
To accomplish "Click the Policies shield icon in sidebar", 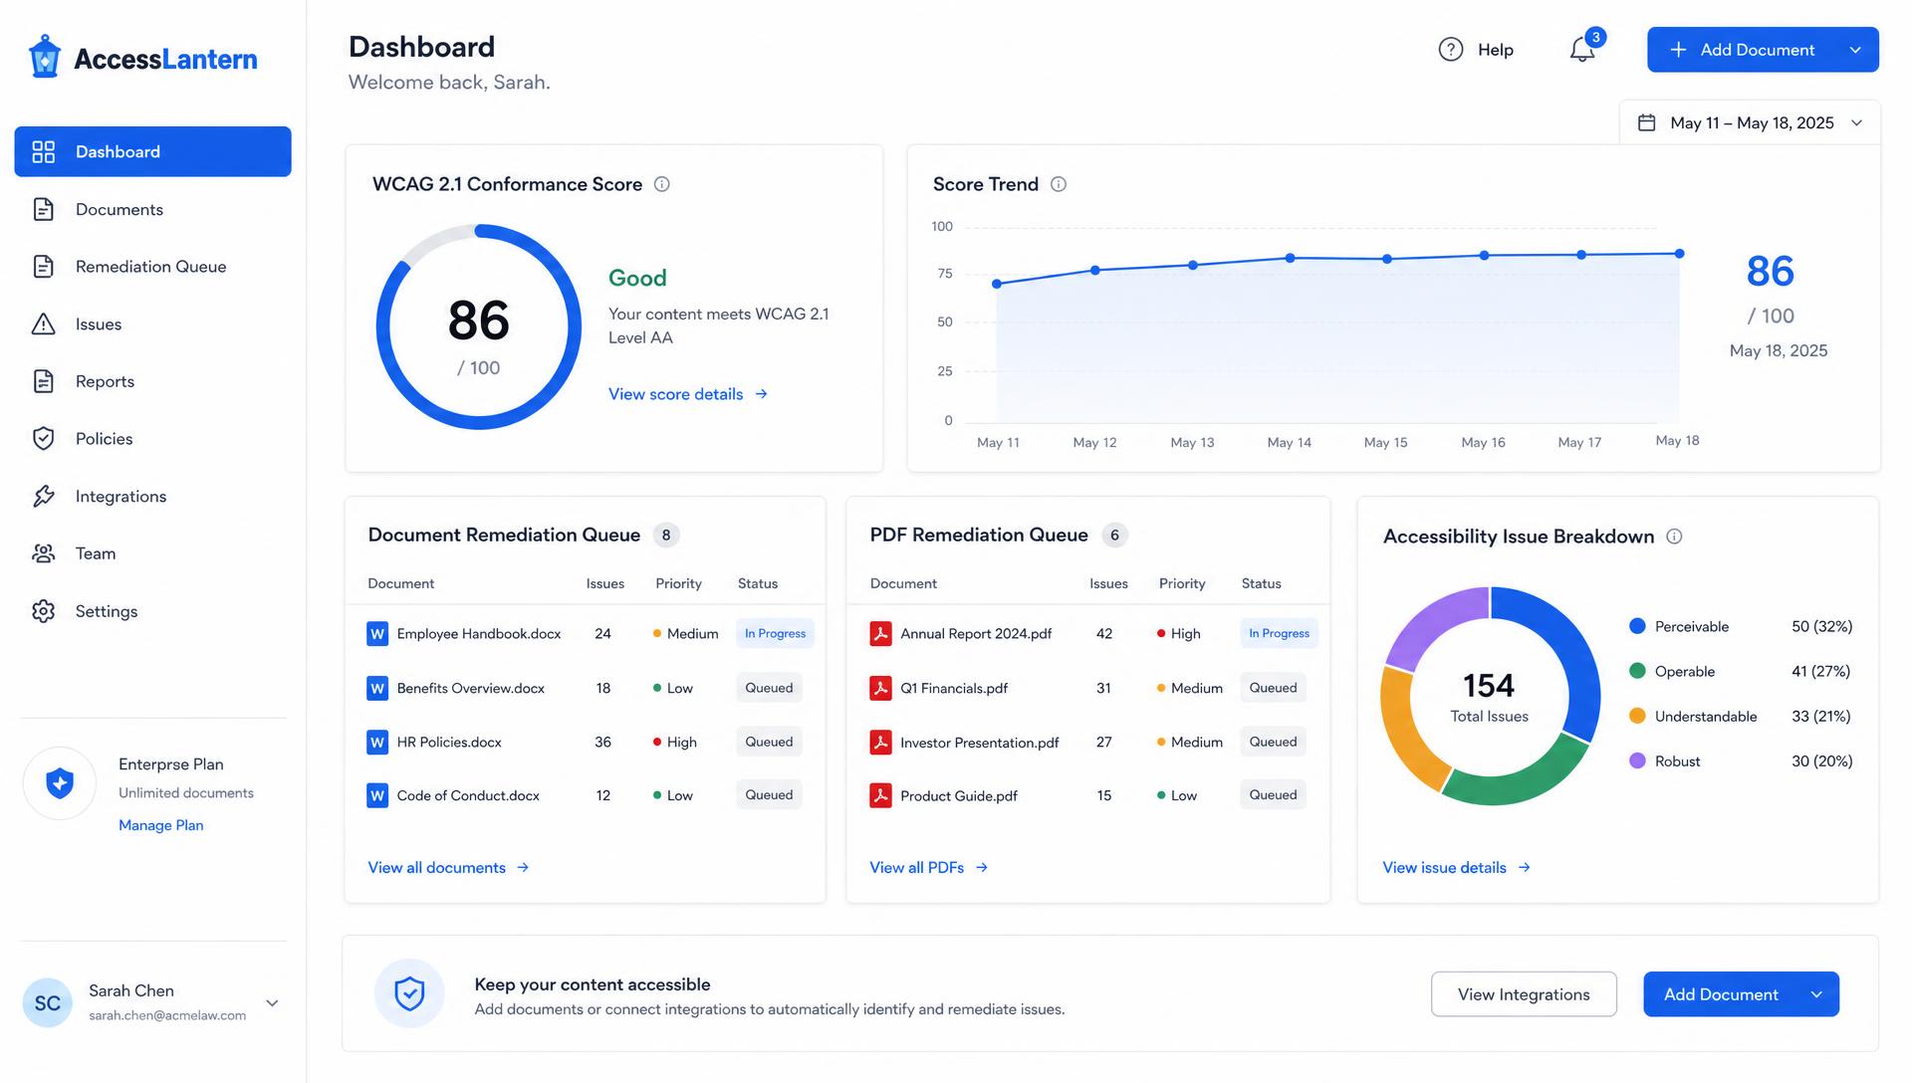I will pos(44,439).
